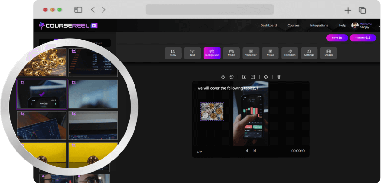Open the Dashboard page

[269, 25]
